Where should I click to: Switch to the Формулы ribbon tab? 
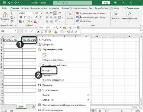(54, 8)
